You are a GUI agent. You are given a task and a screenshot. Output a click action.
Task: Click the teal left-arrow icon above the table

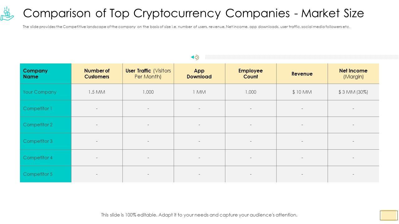click(x=192, y=57)
